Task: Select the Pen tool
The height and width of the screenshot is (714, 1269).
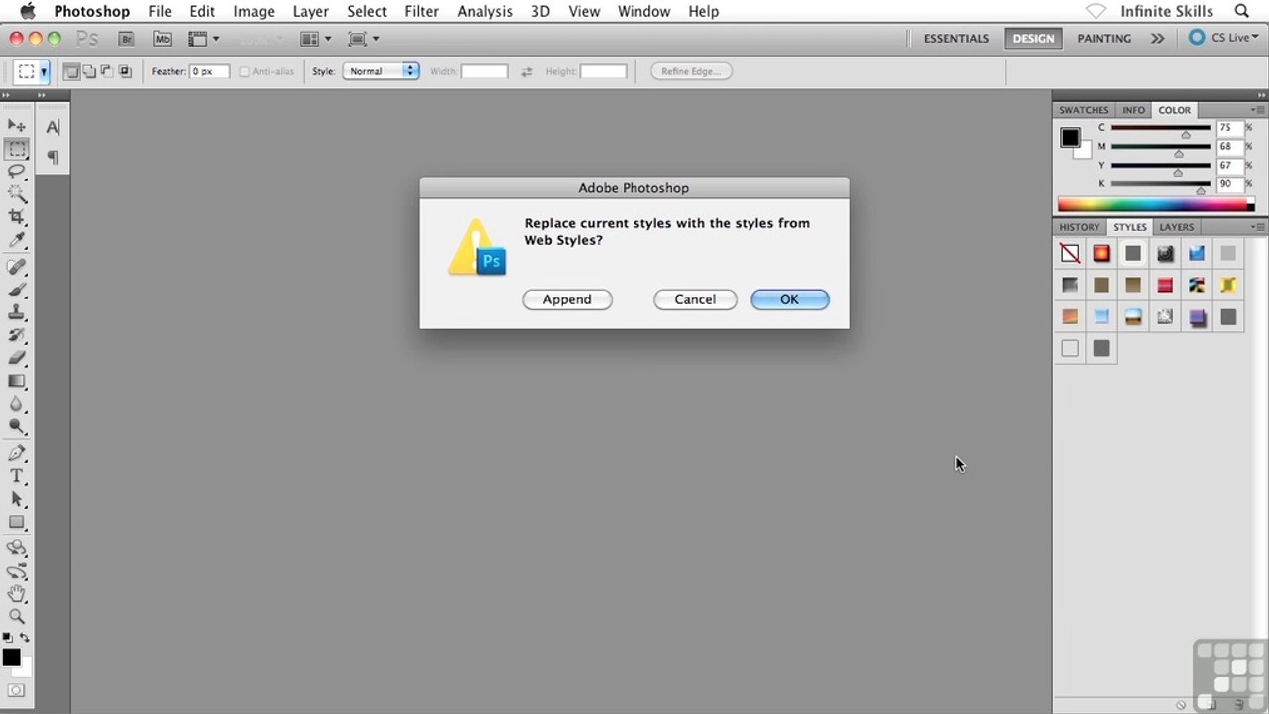Action: point(17,453)
